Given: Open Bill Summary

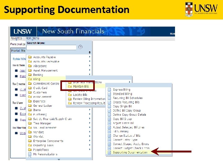Looking at the screenshot, I should [121, 131].
